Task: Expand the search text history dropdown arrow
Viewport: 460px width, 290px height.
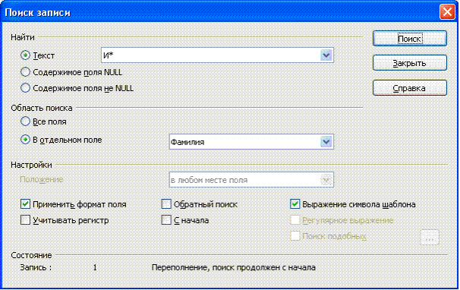Action: coord(326,55)
